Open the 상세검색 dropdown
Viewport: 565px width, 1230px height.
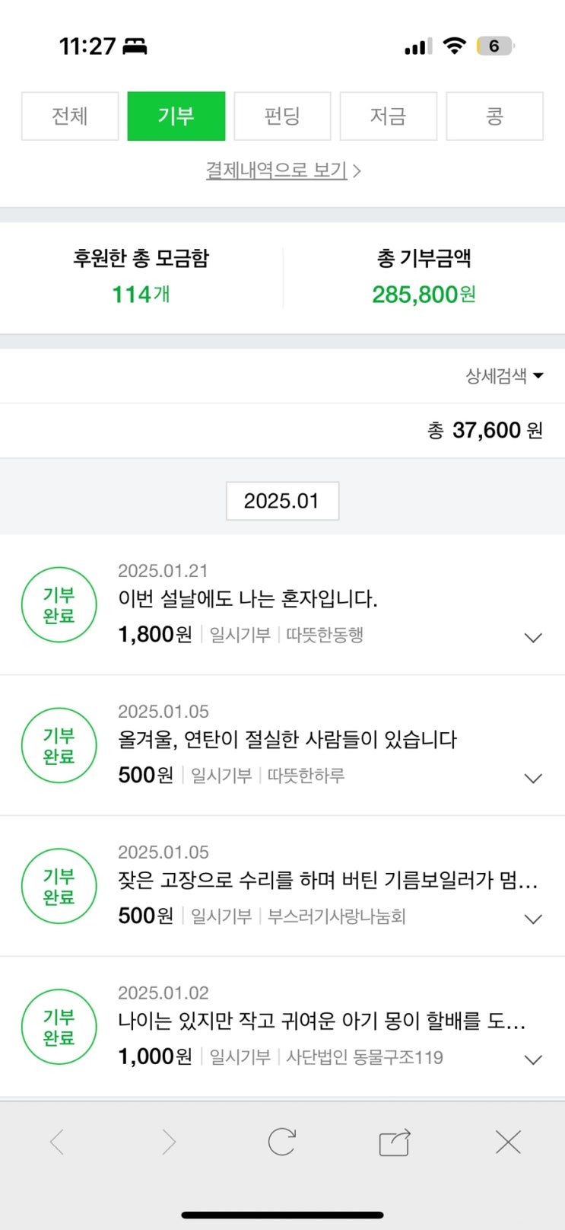pyautogui.click(x=504, y=375)
